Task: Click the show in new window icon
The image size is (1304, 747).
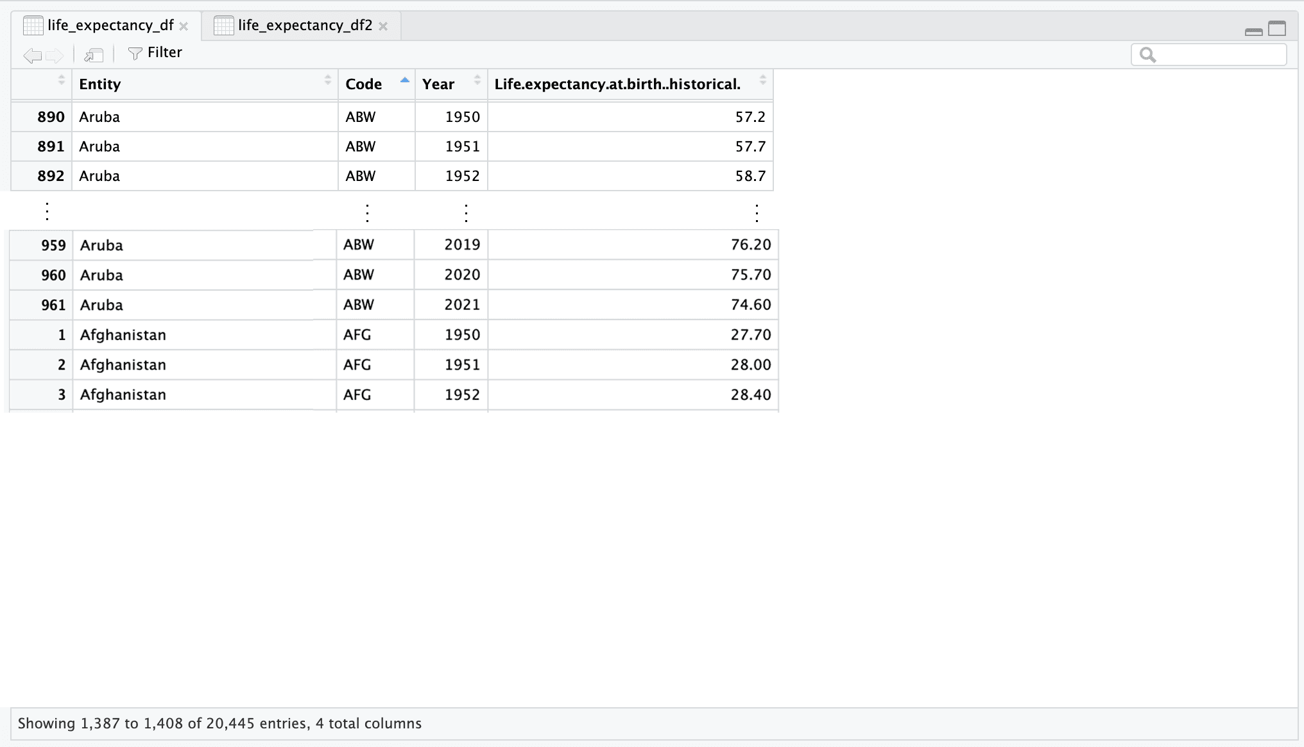Action: coord(94,56)
